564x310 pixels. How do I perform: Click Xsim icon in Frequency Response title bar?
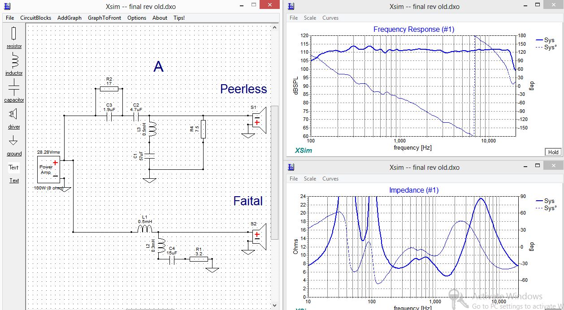click(291, 6)
